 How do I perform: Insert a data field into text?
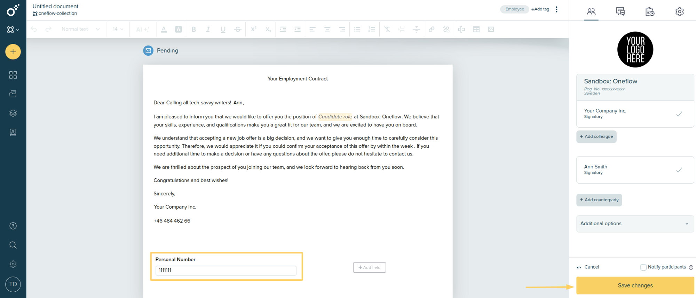point(461,29)
